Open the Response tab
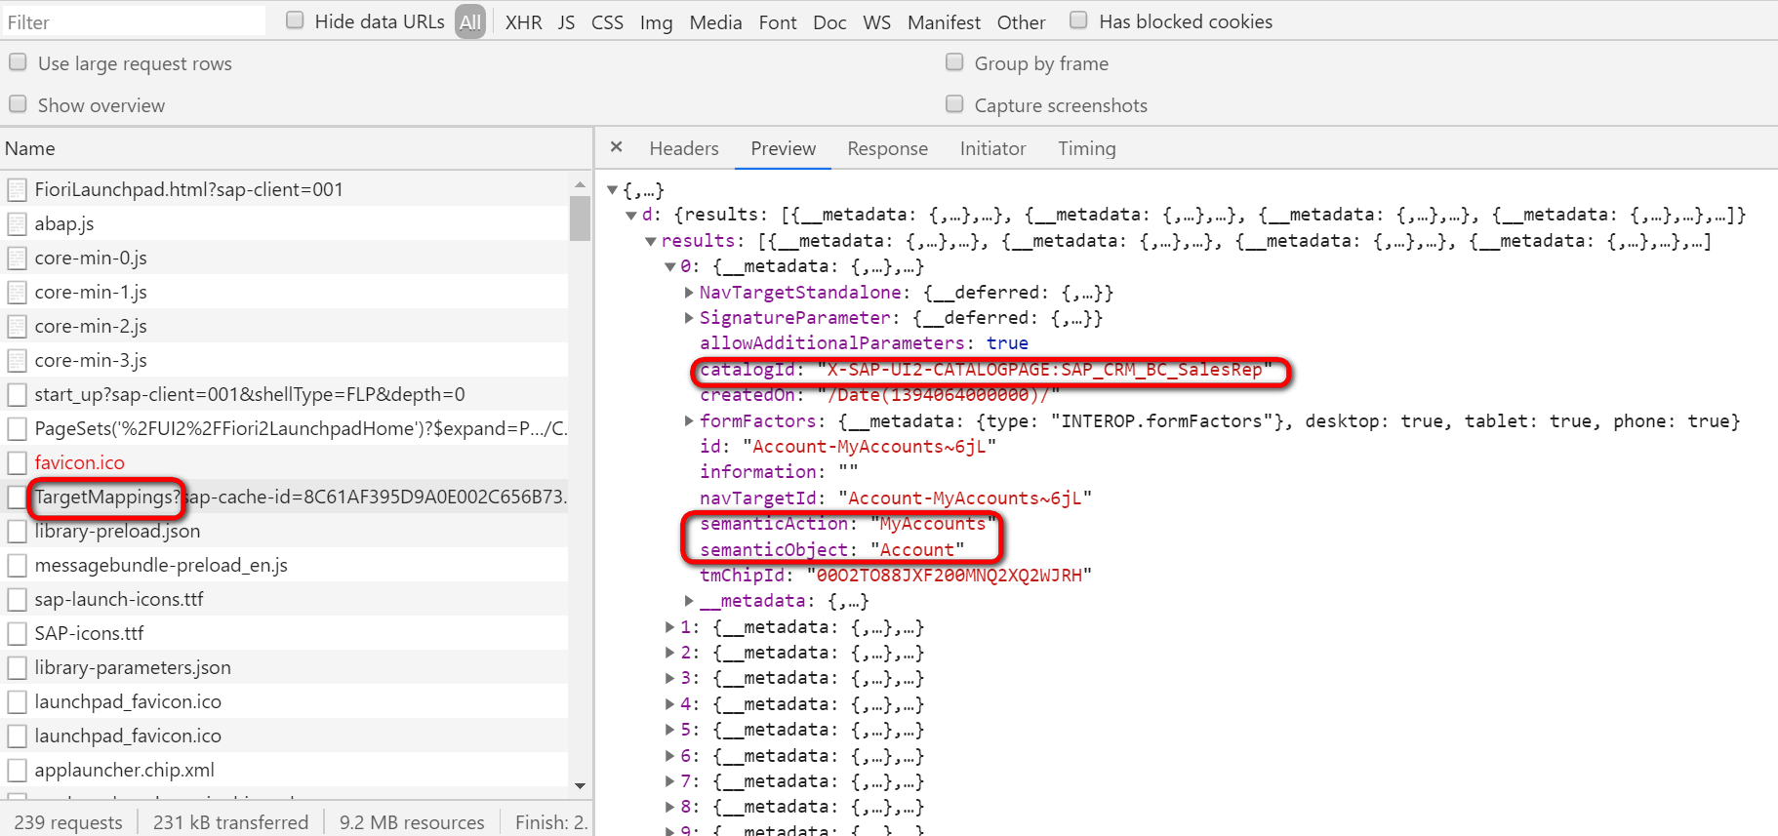Screen dimensions: 1778x836 tap(887, 148)
